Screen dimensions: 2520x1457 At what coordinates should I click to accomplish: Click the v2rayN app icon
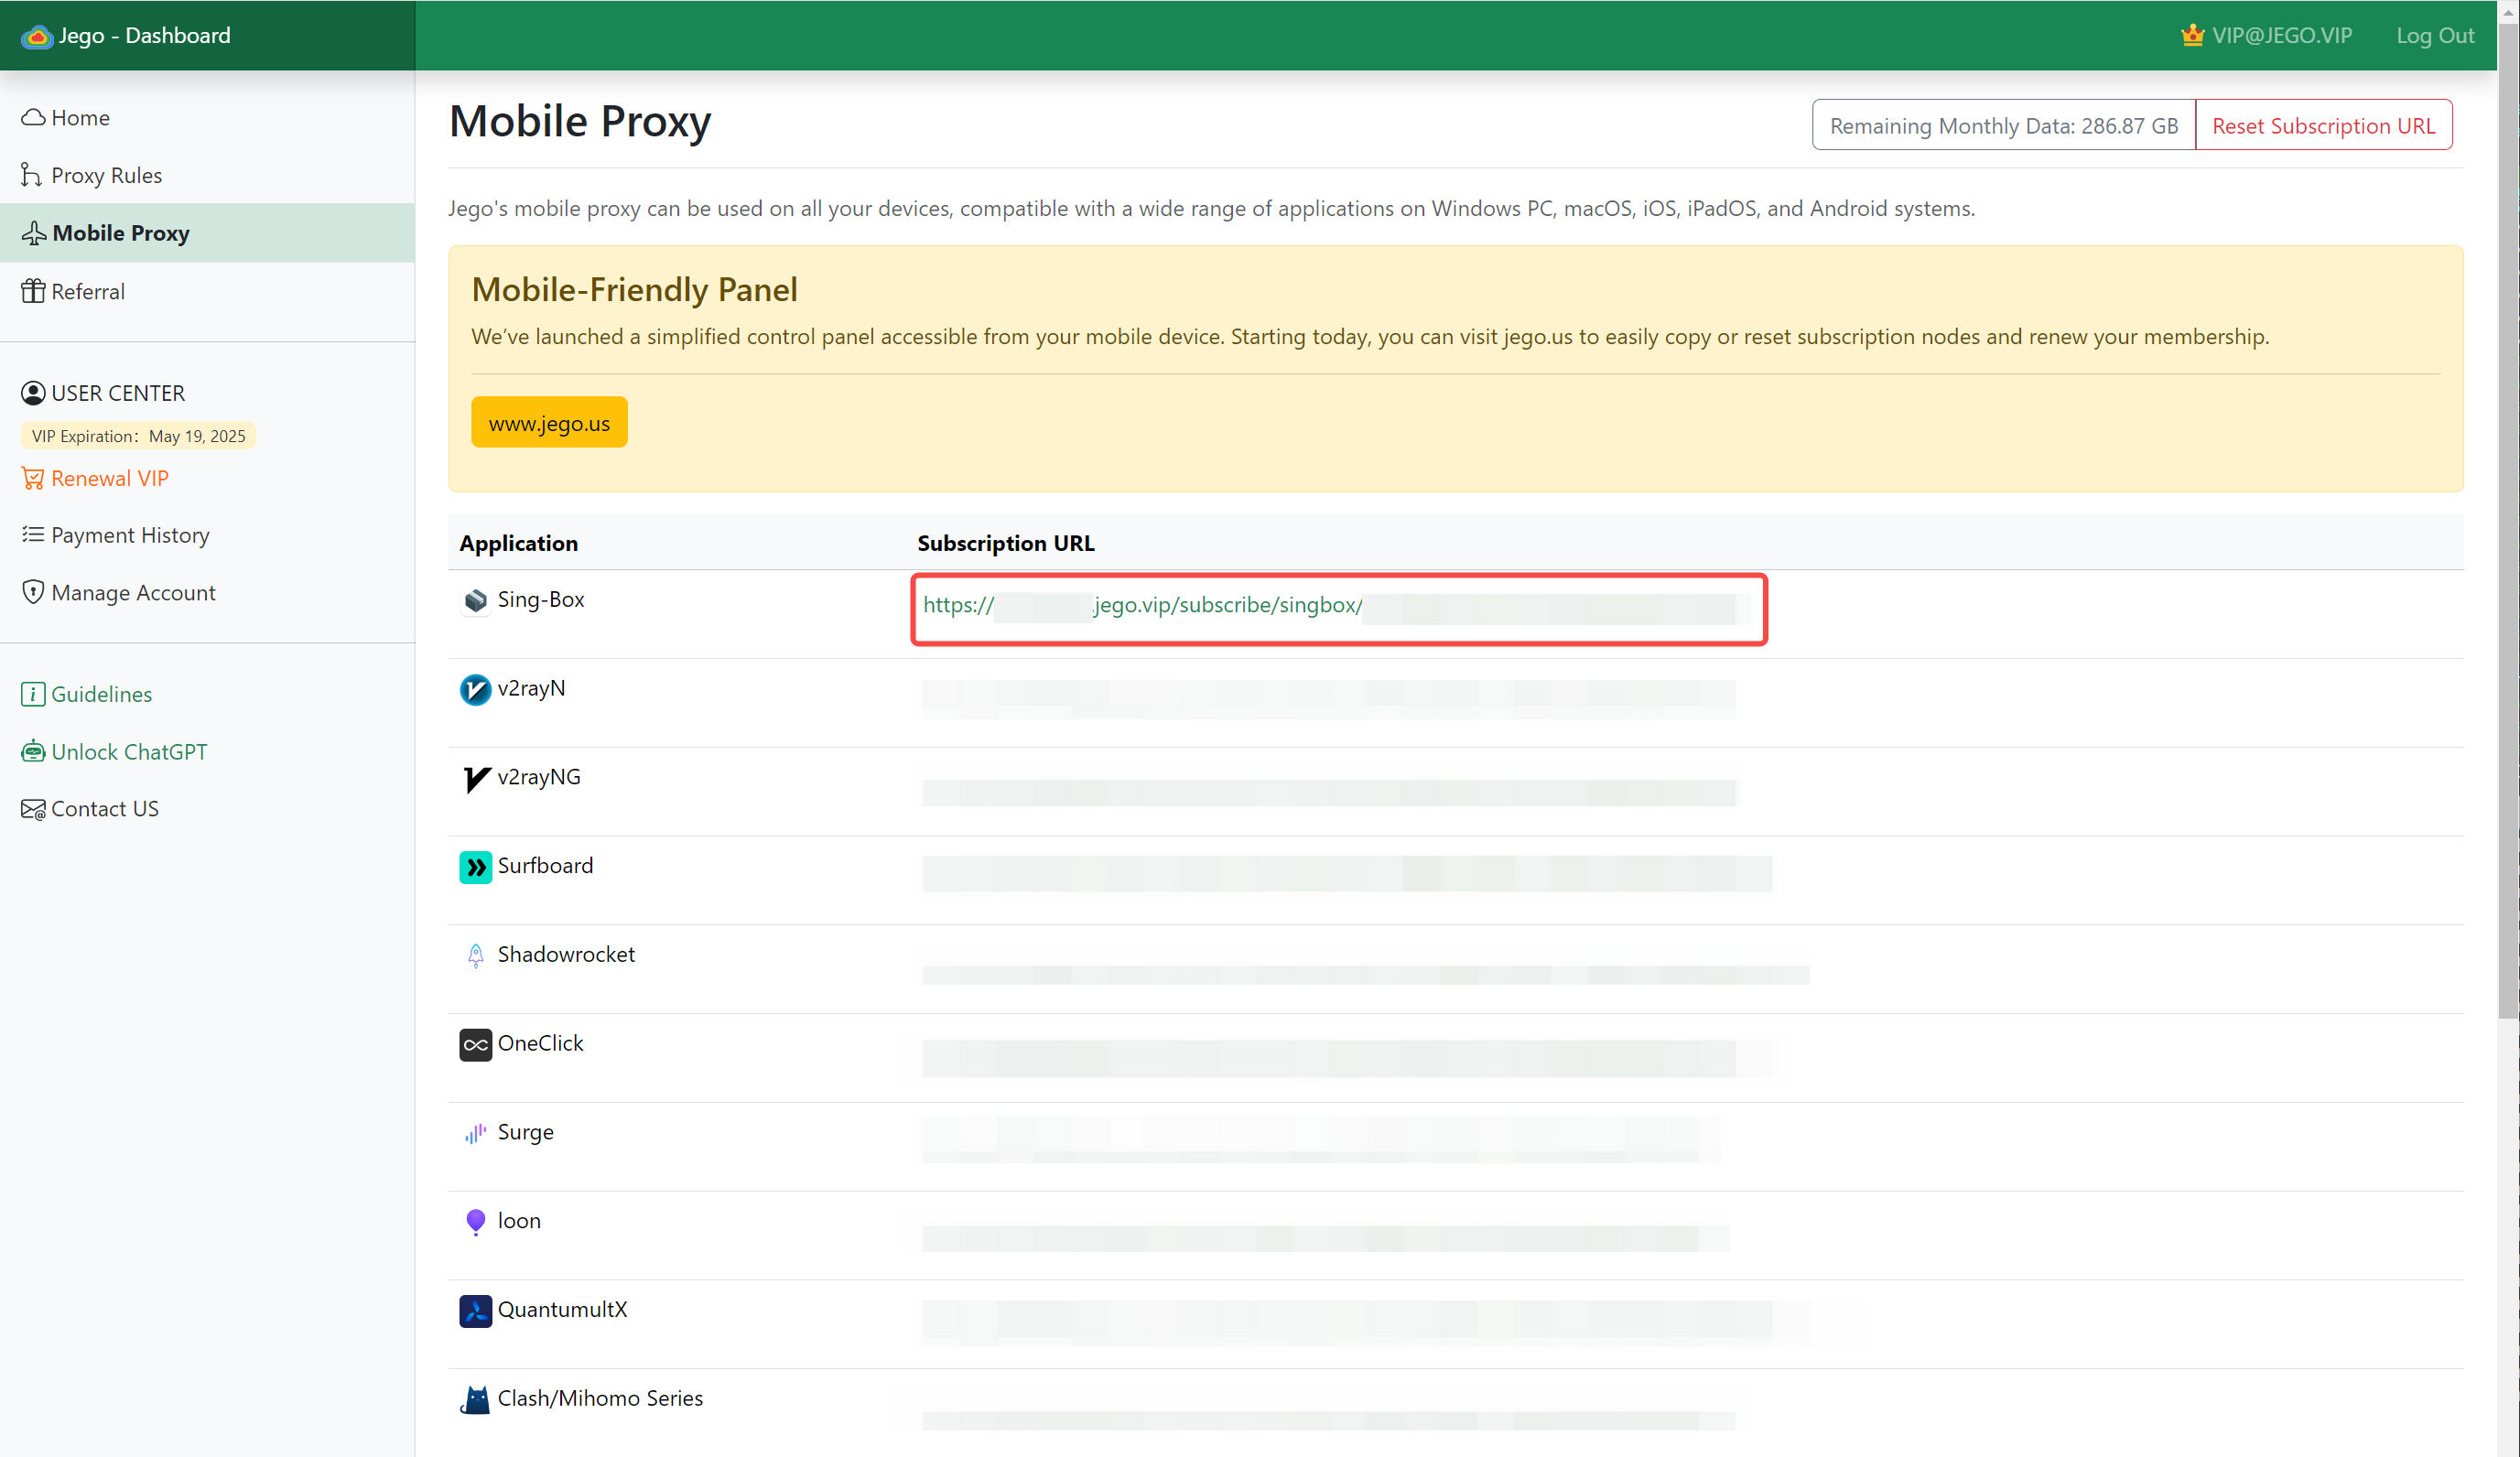click(475, 689)
